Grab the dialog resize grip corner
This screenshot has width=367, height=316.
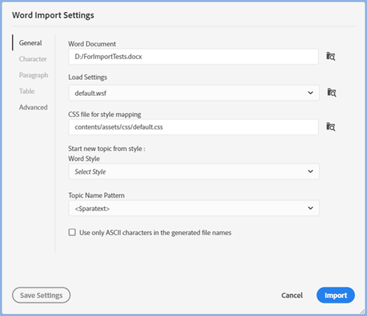(362, 311)
